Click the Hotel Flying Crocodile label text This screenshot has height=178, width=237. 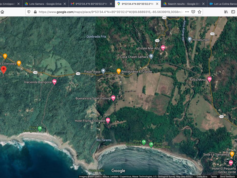(90, 121)
